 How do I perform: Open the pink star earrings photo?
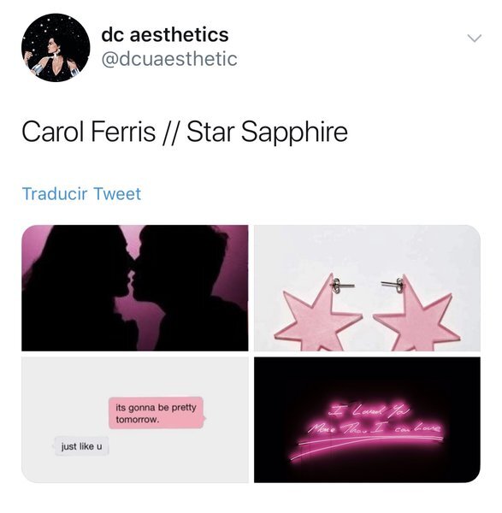[367, 288]
